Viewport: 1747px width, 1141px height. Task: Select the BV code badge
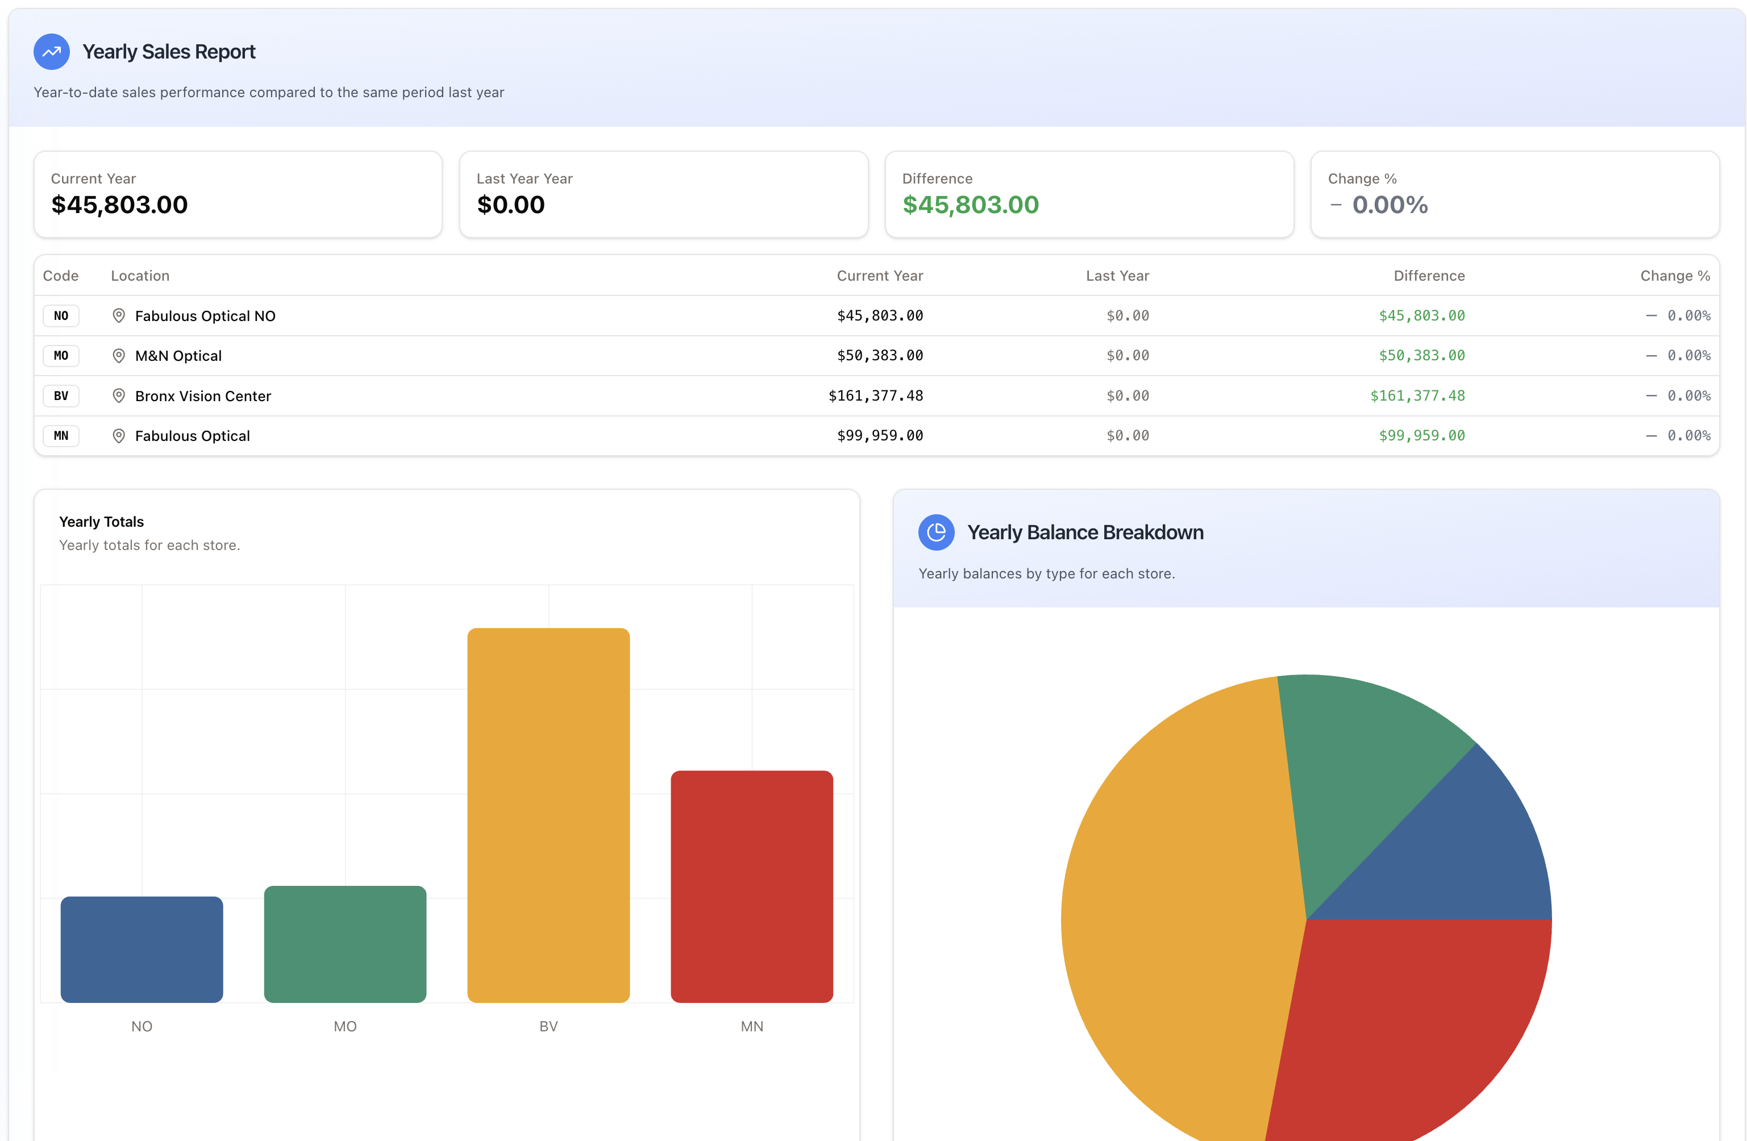61,395
